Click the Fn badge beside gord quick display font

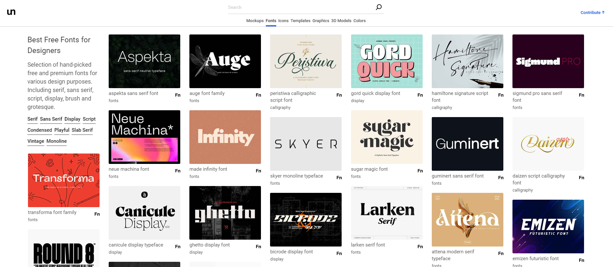(420, 95)
